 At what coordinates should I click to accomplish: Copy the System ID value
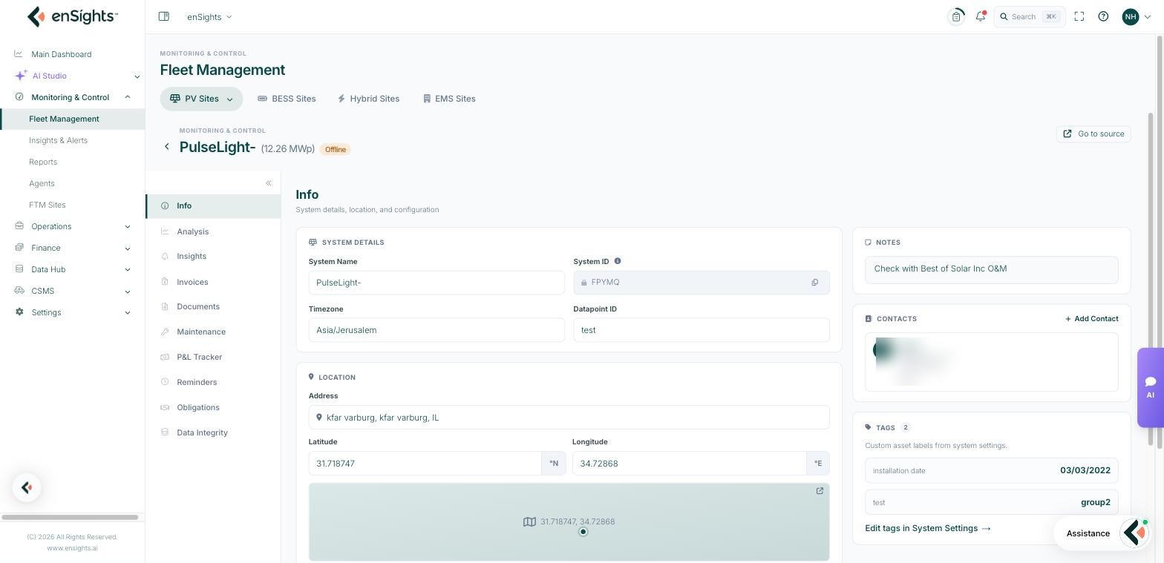[814, 283]
